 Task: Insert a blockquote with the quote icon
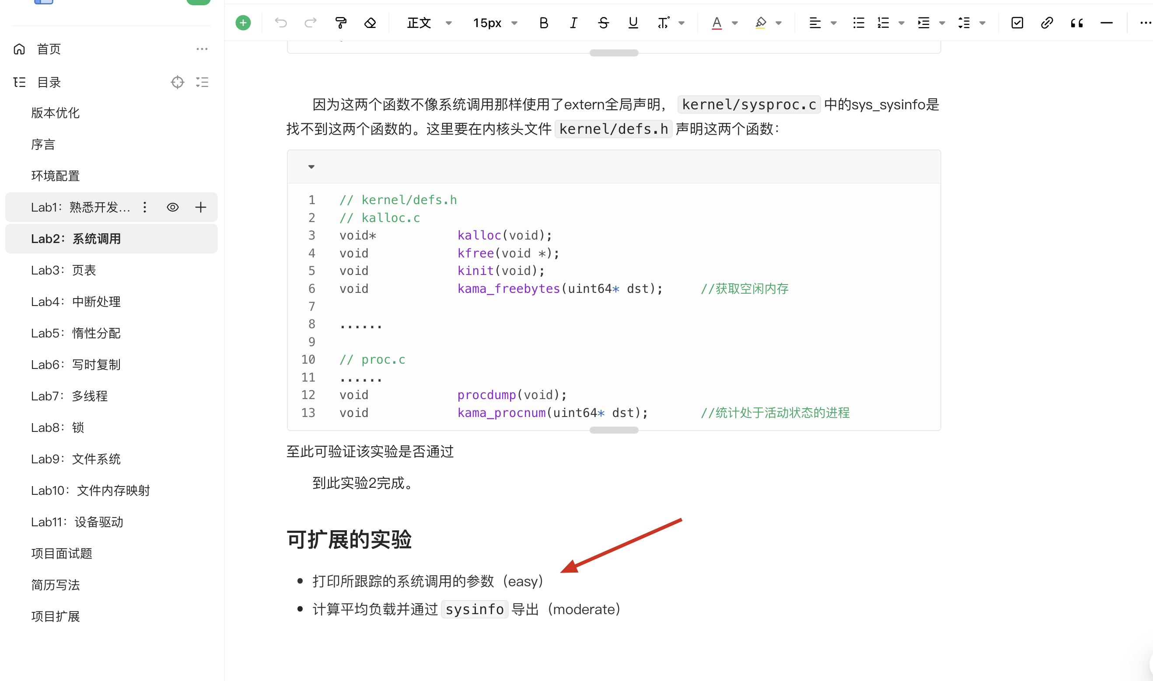(1076, 23)
